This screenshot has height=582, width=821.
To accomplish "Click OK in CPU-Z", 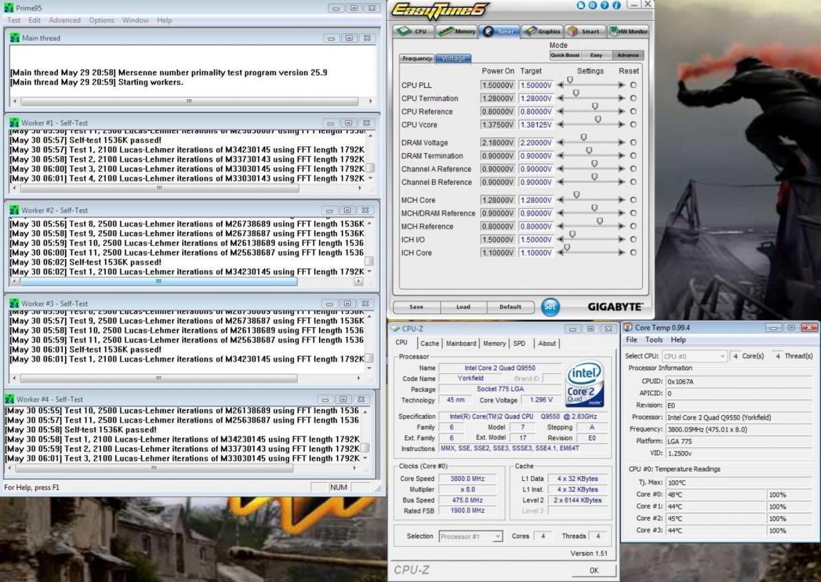I will coord(594,571).
